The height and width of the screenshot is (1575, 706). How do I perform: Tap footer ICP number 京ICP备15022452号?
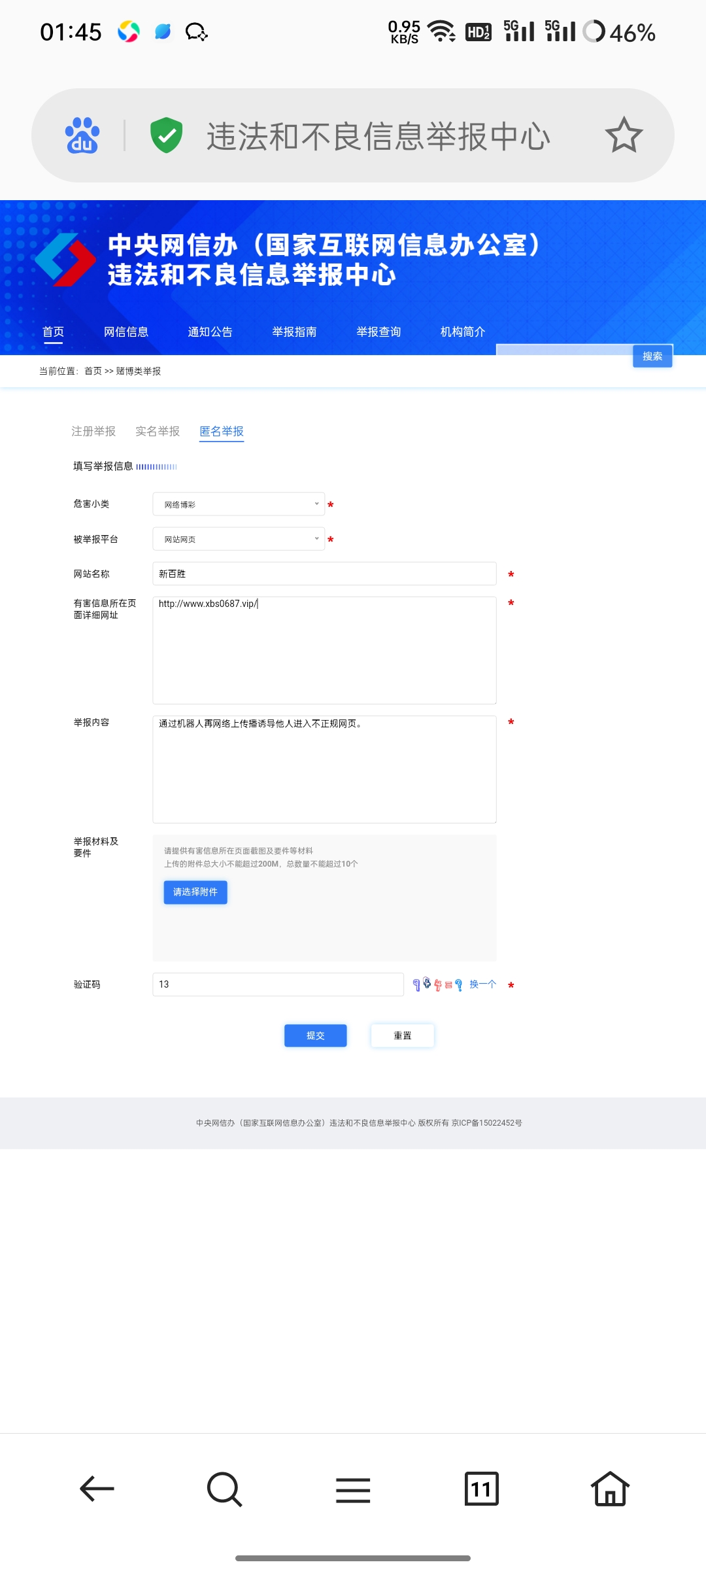click(487, 1123)
